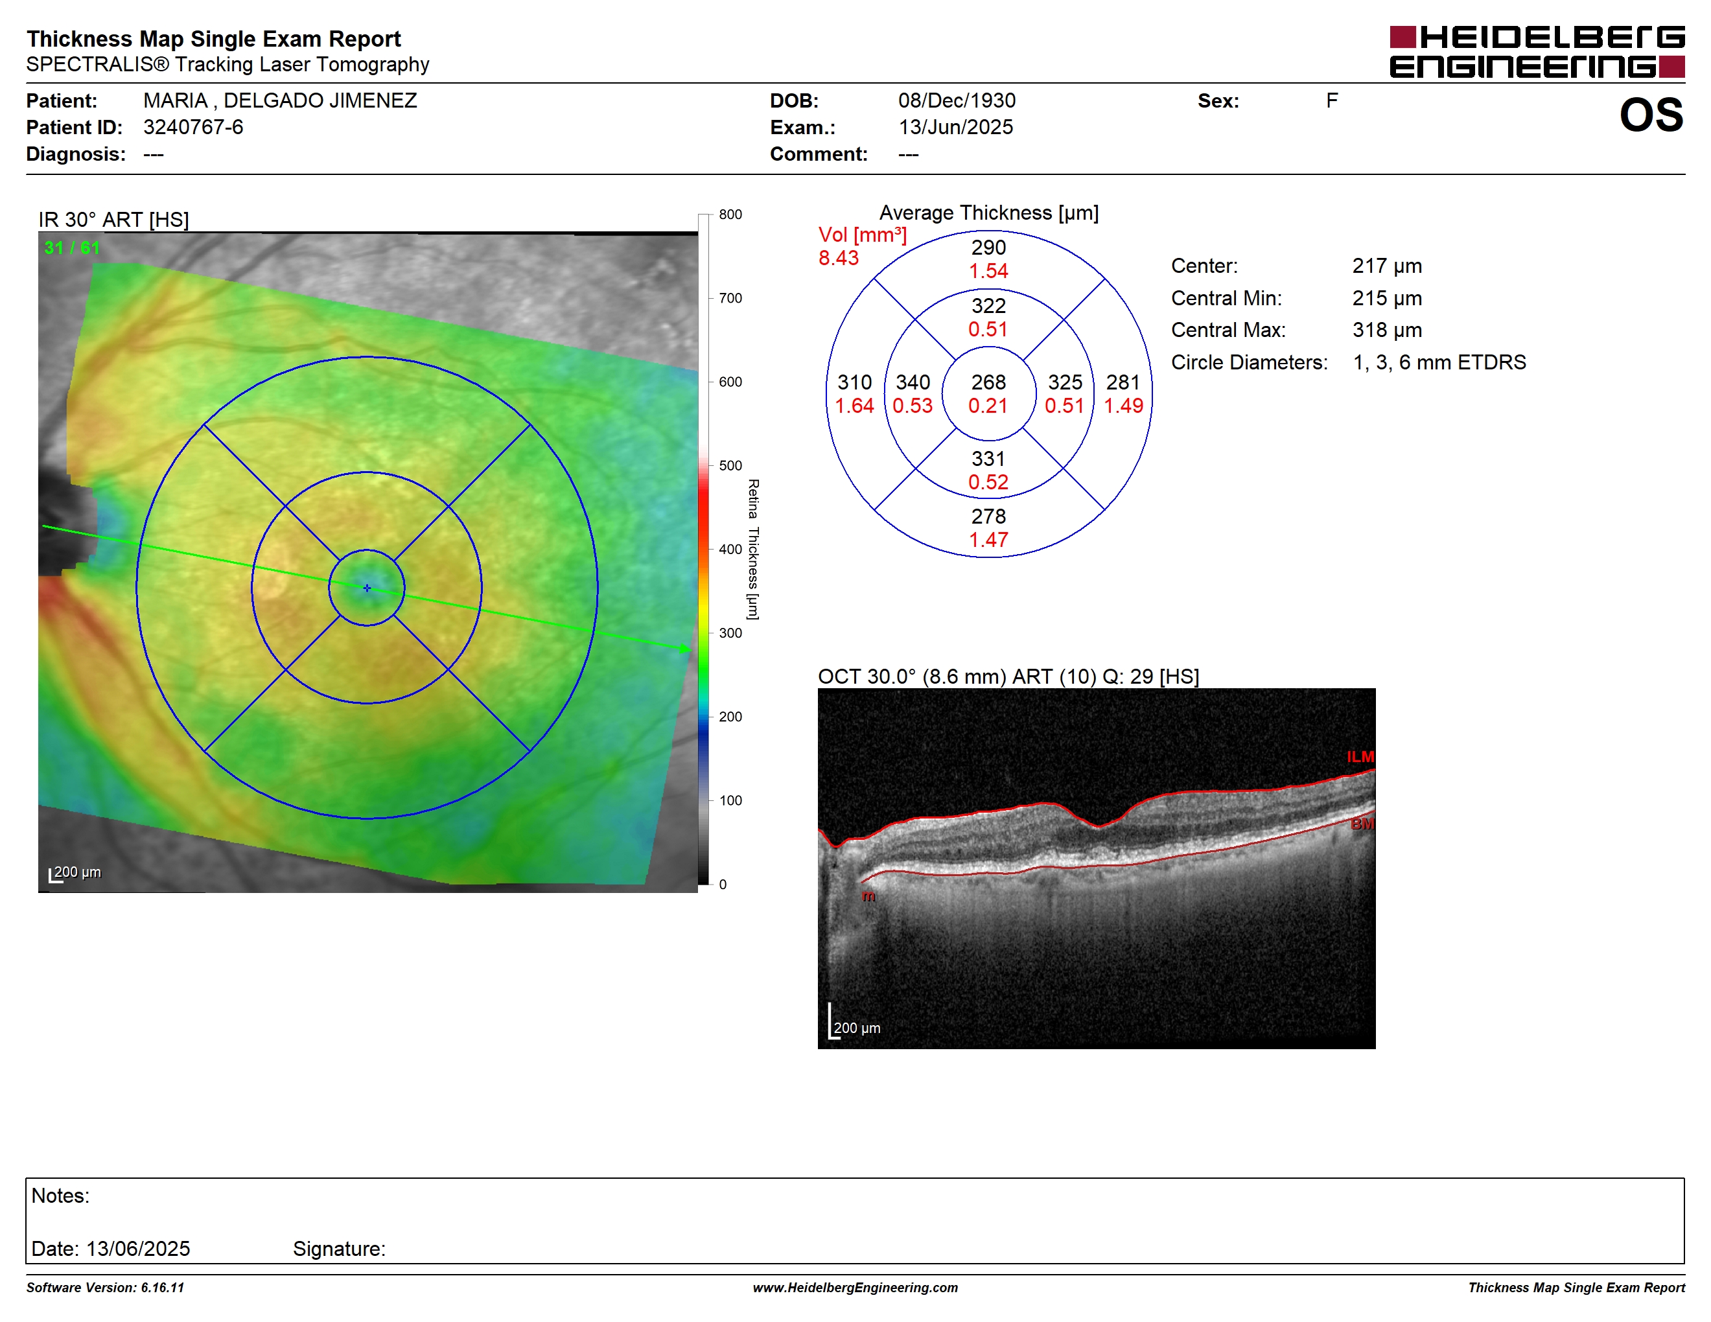Click the 800 tick on thickness color scale
This screenshot has width=1711, height=1322.
pyautogui.click(x=730, y=215)
